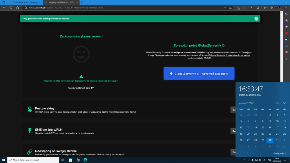Screen dimensions: 290x163
Task: Open network icon in system tray
Action: click(256, 160)
